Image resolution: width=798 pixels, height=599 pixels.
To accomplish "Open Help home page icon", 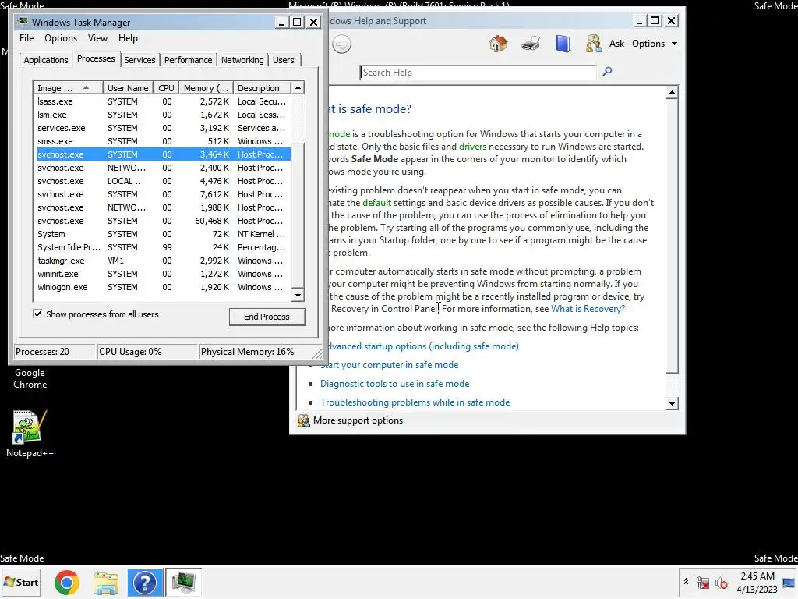I will (x=498, y=44).
